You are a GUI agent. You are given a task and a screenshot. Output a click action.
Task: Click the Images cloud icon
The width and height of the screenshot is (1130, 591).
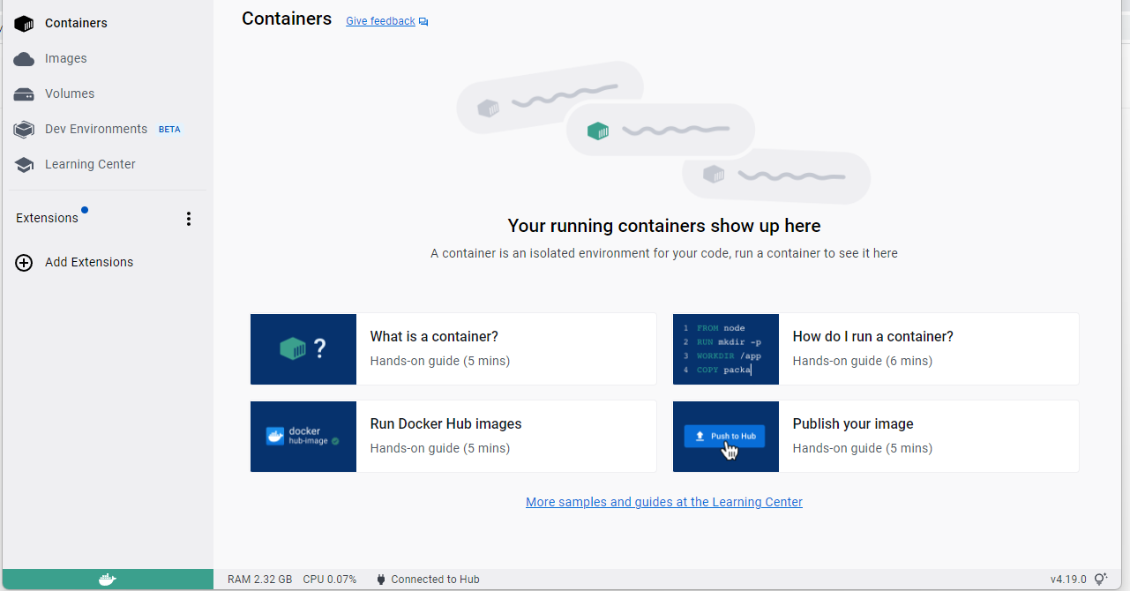pos(24,59)
